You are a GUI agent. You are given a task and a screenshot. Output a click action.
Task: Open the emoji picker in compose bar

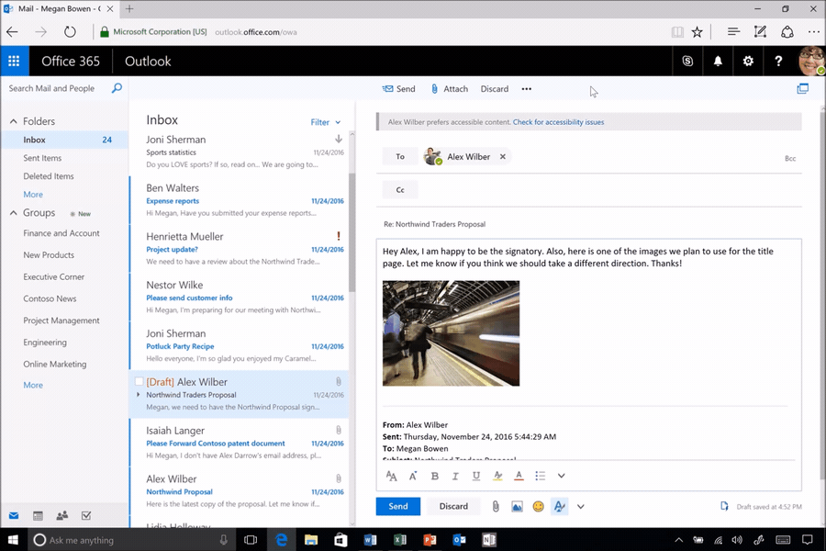tap(539, 506)
